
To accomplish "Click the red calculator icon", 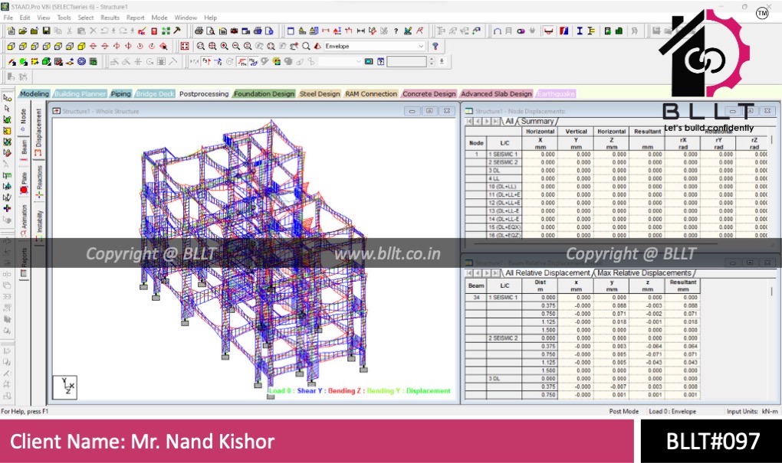I will [154, 31].
